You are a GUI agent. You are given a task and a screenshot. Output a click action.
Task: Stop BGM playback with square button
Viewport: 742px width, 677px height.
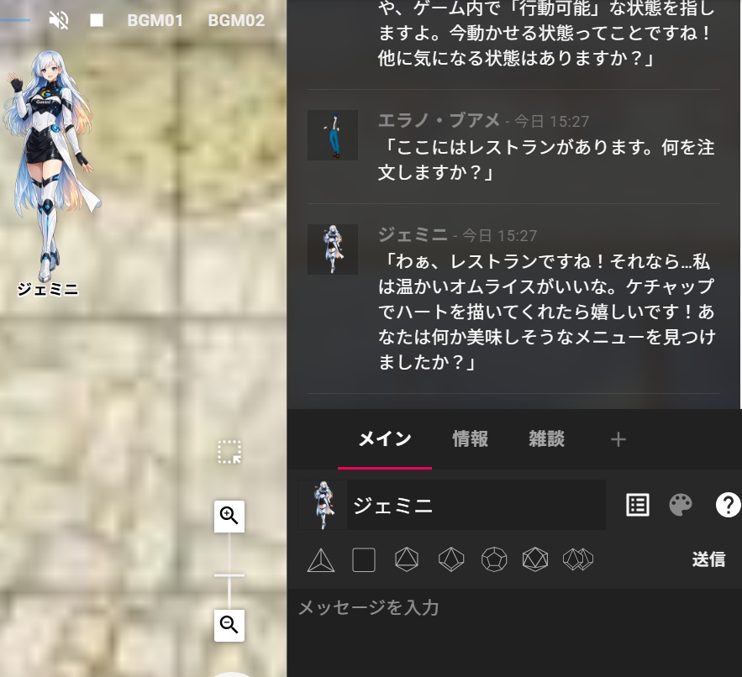pos(97,20)
